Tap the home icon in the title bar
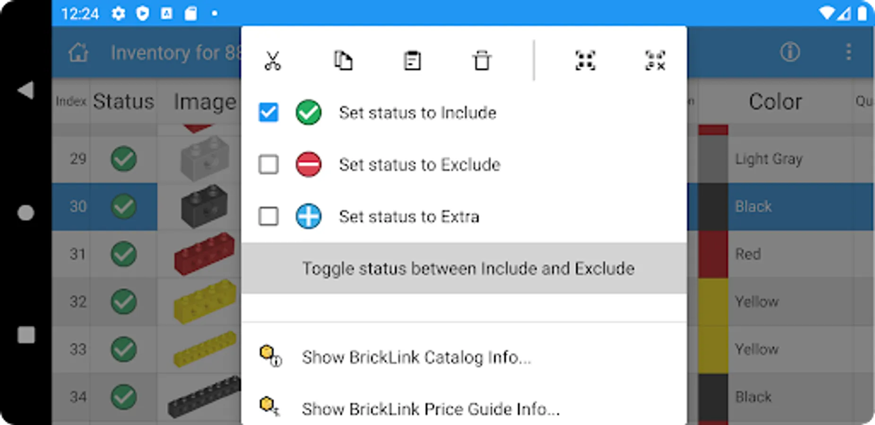Image resolution: width=875 pixels, height=425 pixels. 78,52
